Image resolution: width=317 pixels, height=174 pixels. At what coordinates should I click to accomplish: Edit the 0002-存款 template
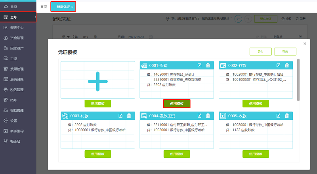point(279,65)
